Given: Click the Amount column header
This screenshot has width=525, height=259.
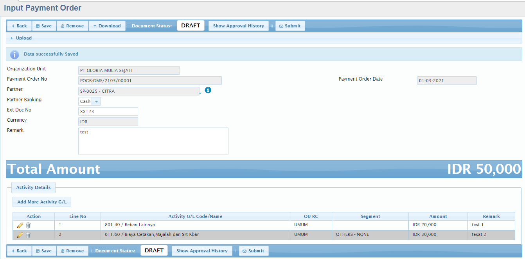Looking at the screenshot, I should pyautogui.click(x=438, y=216).
